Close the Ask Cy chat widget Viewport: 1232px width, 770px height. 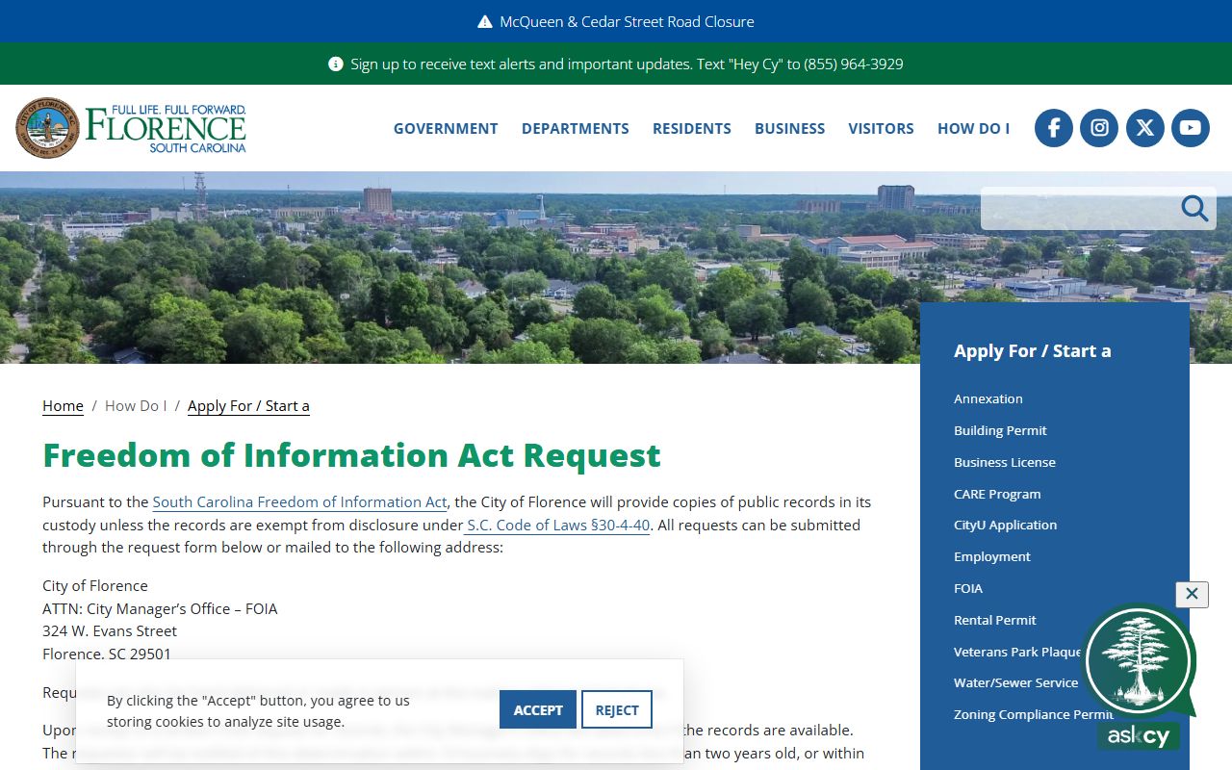click(1192, 594)
